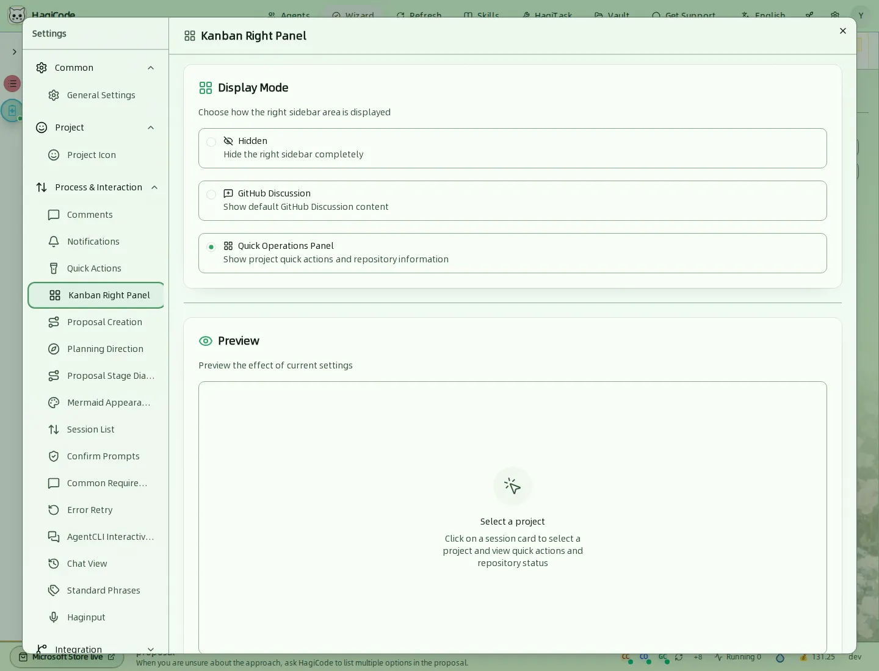
Task: Click the Running 0 status indicator
Action: [738, 657]
